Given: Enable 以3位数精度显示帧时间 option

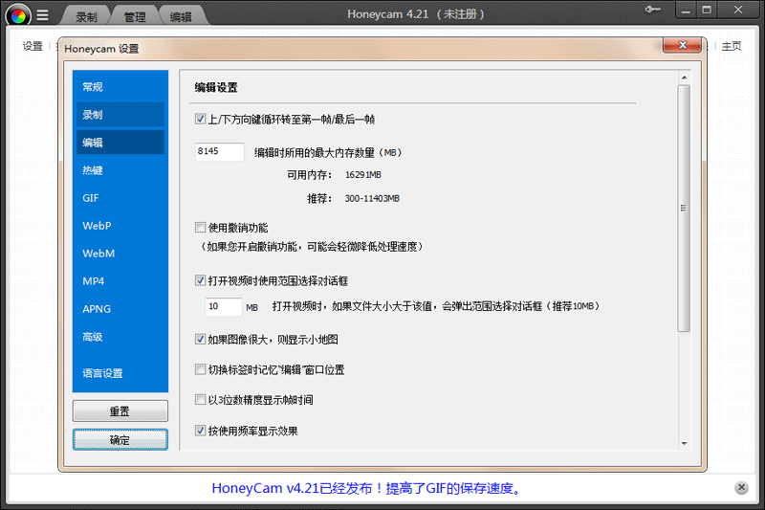Looking at the screenshot, I should pyautogui.click(x=200, y=400).
